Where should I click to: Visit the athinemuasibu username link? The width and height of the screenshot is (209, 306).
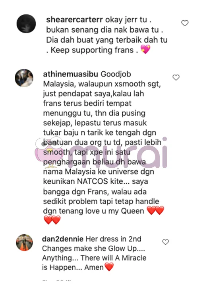[70, 74]
